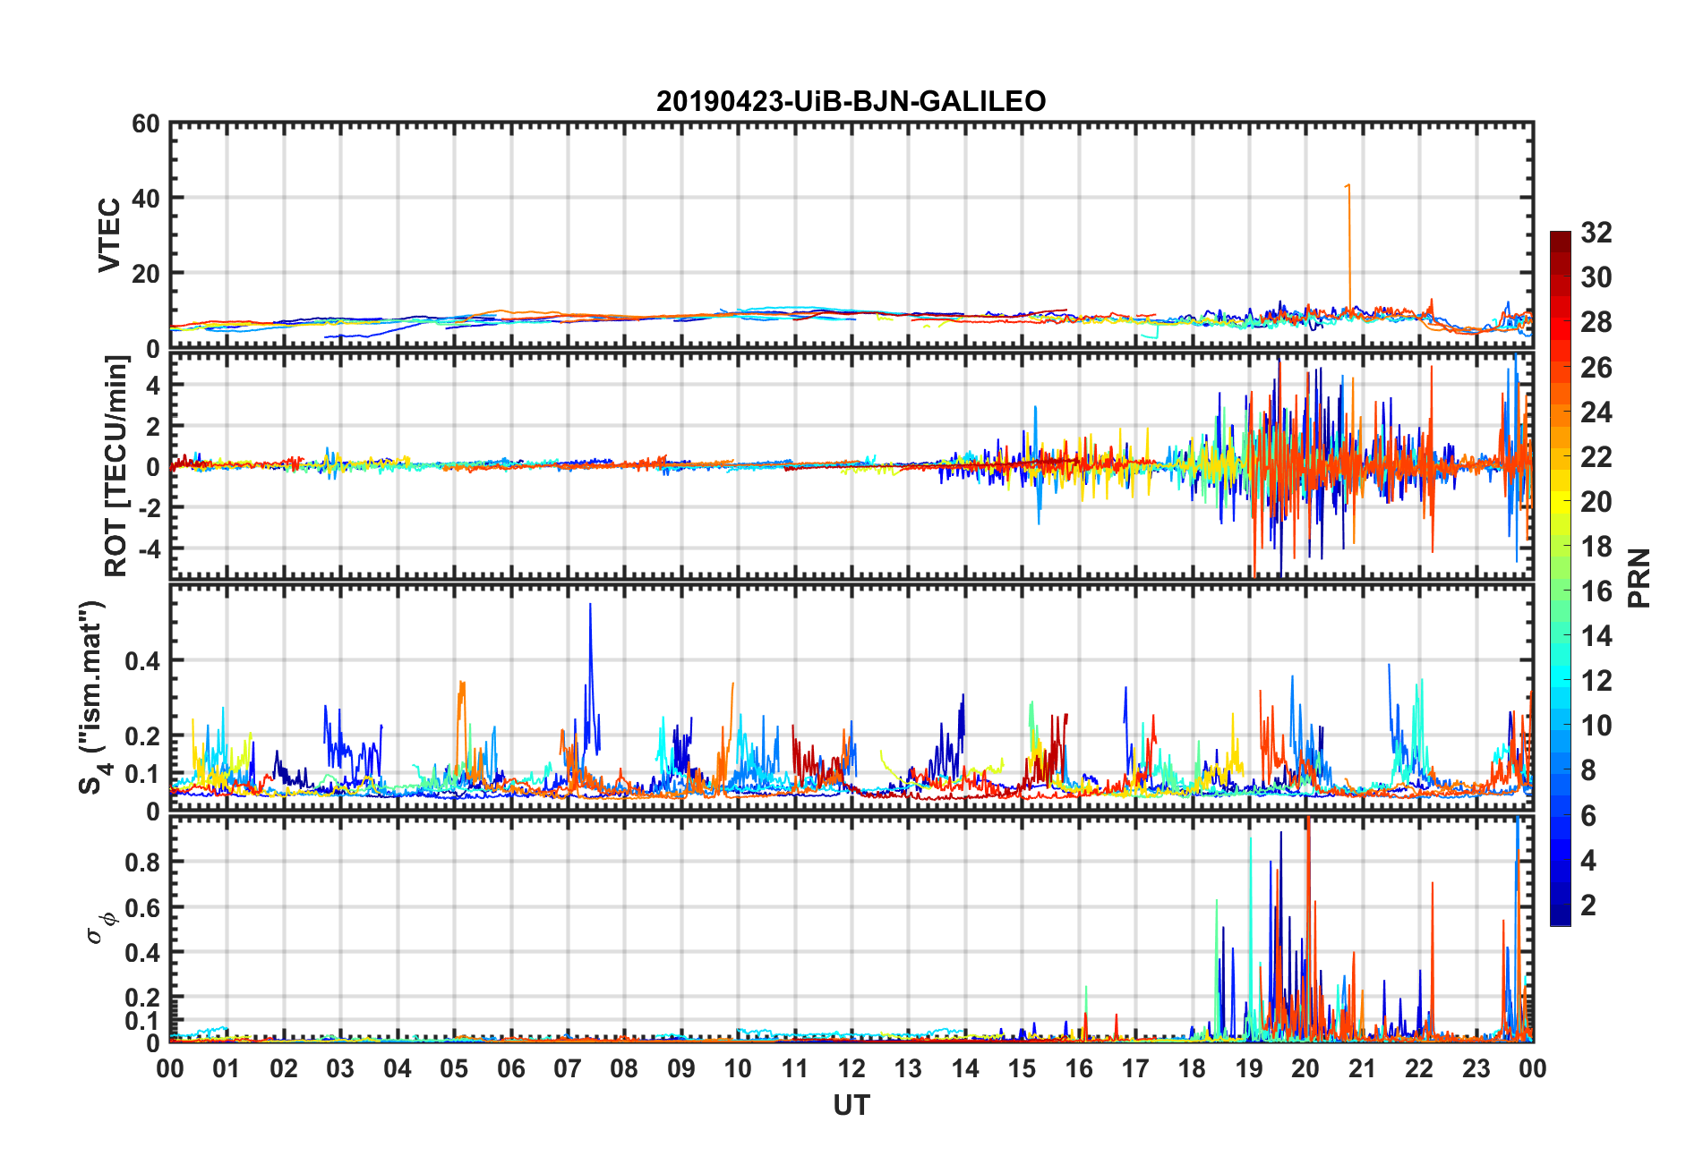This screenshot has height=1156, width=1703.
Task: Click colorbar tick label 14
Action: tap(1596, 635)
